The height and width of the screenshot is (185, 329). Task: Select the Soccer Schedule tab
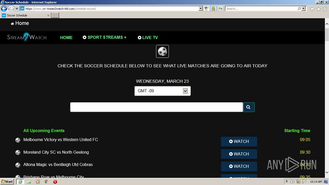tap(25, 15)
